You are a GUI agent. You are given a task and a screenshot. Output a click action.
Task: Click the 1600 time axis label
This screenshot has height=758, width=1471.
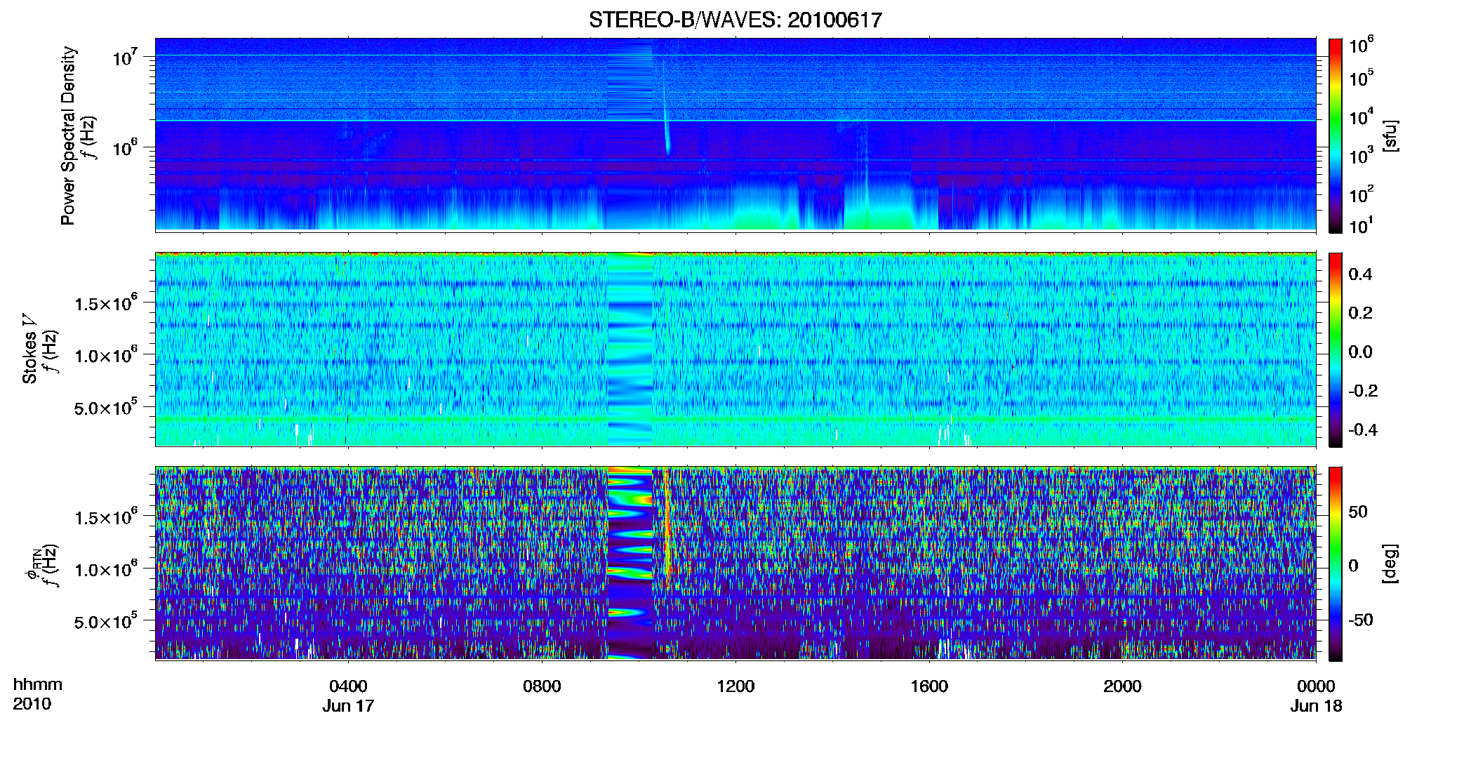point(929,686)
